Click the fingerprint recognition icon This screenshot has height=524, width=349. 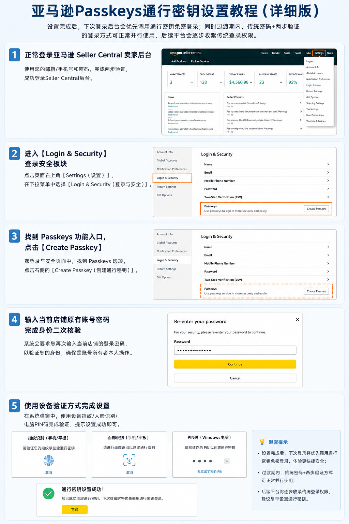[x=49, y=461]
